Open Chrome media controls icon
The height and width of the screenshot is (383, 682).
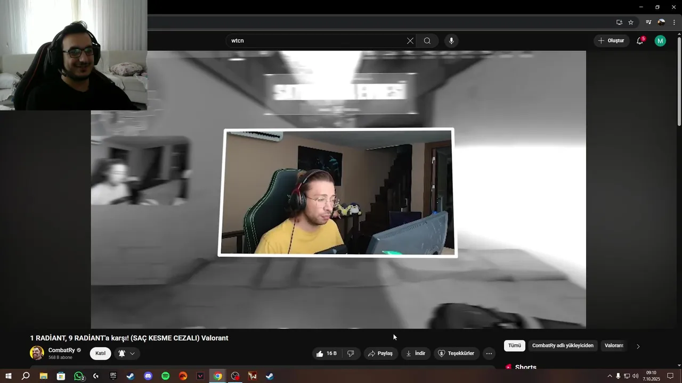[648, 22]
